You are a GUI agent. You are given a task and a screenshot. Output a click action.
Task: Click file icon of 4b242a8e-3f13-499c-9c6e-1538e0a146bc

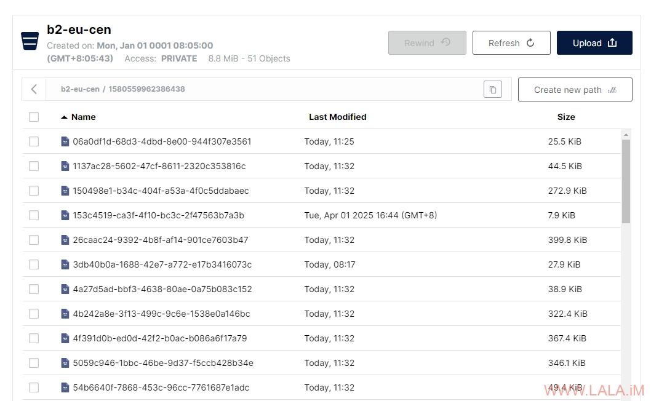(x=65, y=314)
